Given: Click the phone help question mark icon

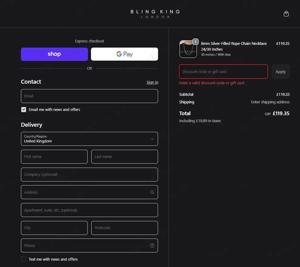Looking at the screenshot, I should [152, 245].
